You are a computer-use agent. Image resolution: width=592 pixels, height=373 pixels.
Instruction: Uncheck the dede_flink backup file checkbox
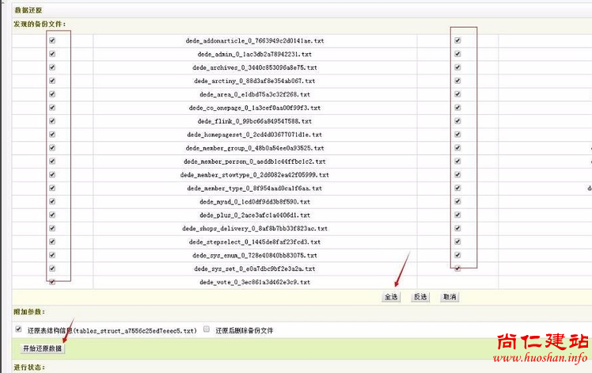pyautogui.click(x=52, y=121)
